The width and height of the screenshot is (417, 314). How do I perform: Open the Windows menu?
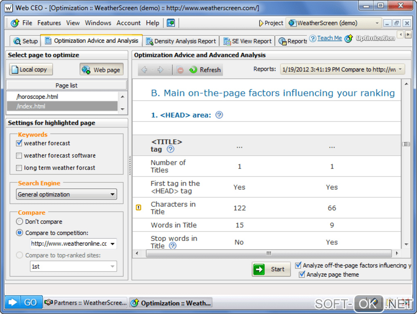(98, 23)
